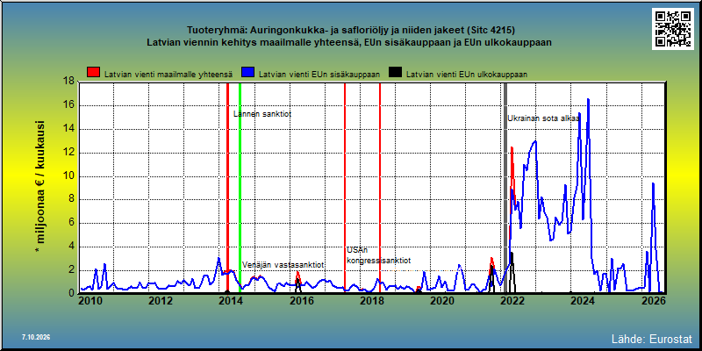
Task: Click the green vertical marker line
Action: [x=240, y=187]
